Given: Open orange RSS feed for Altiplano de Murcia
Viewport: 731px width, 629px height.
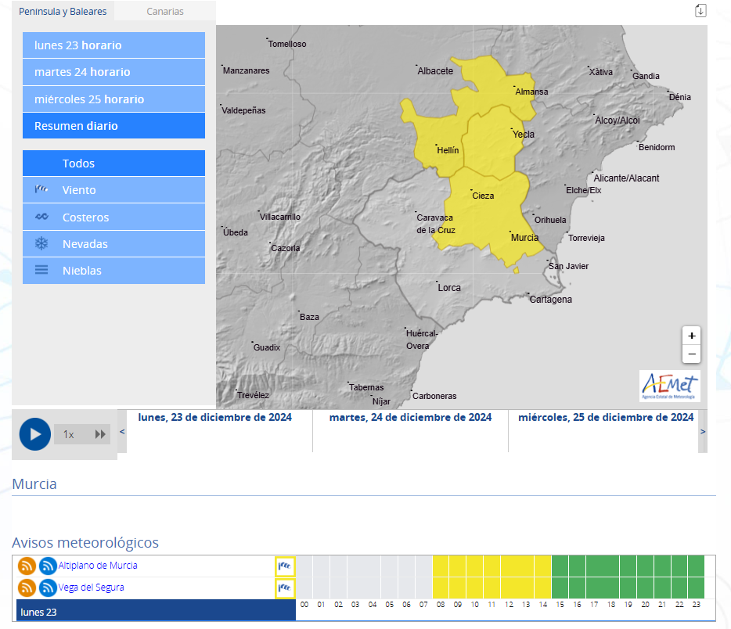Looking at the screenshot, I should tap(27, 566).
